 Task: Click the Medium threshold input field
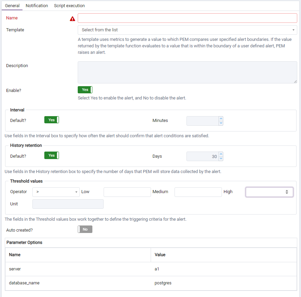tap(198, 192)
